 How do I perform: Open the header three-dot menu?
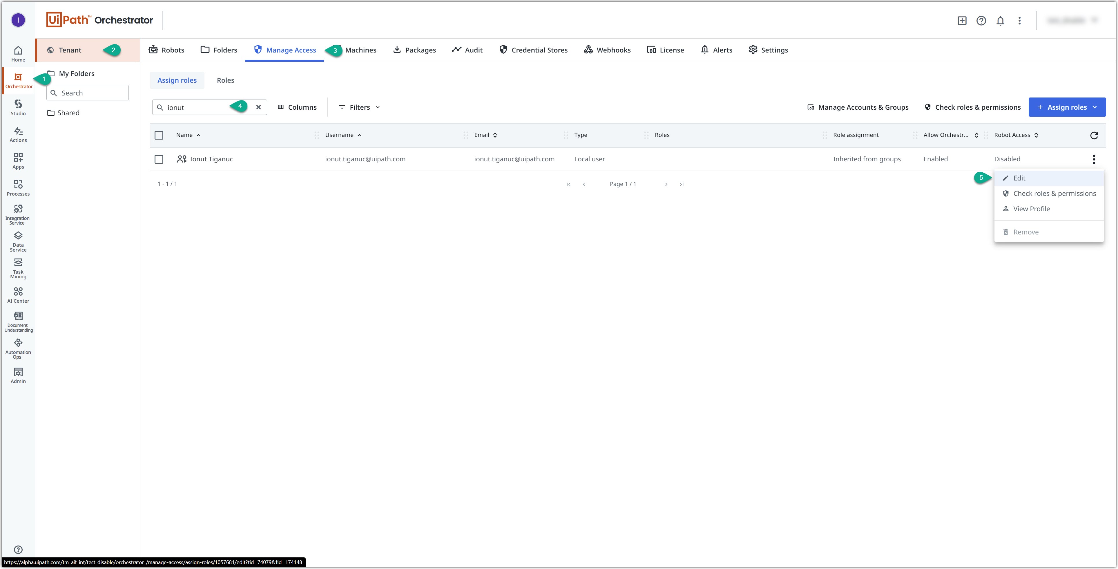(1019, 20)
